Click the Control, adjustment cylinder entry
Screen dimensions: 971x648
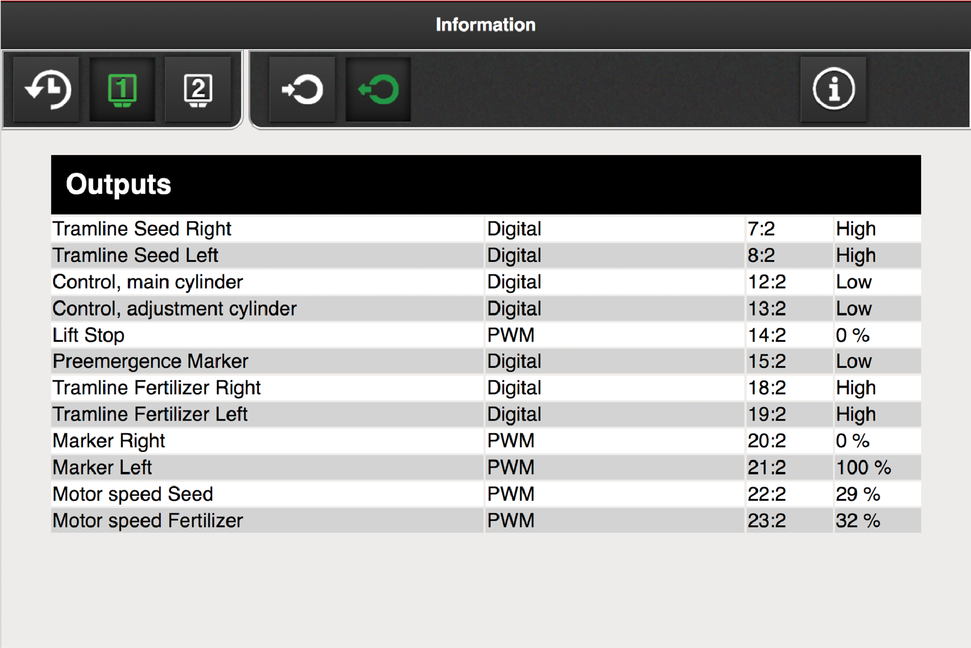pos(175,309)
